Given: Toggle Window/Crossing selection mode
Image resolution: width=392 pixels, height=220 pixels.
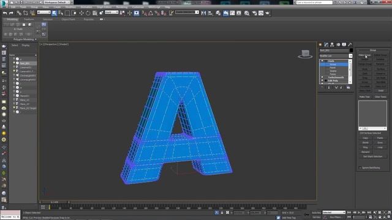Looking at the screenshot, I should point(74,13).
